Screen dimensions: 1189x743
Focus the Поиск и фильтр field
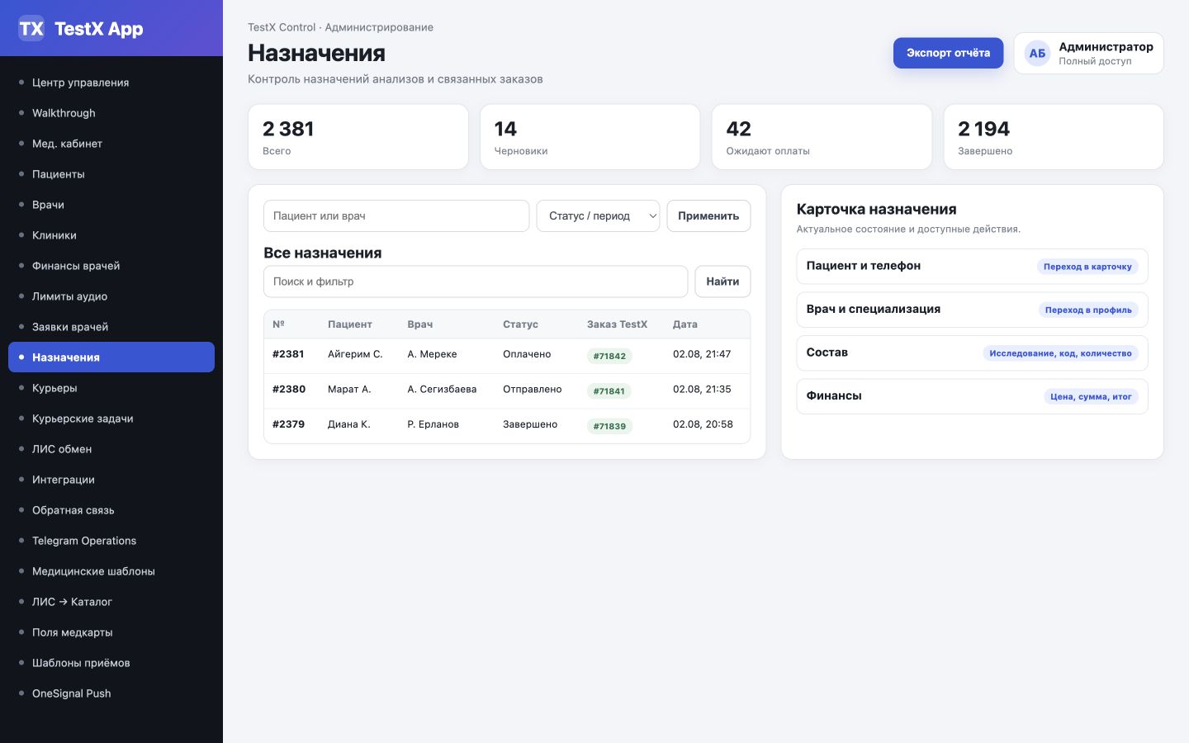pyautogui.click(x=476, y=282)
